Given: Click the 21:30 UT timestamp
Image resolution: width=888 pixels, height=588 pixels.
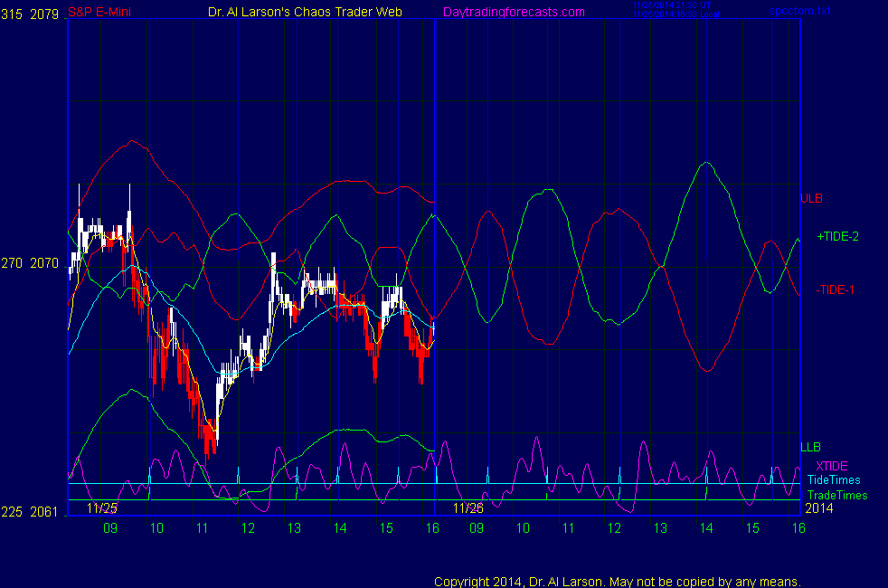Looking at the screenshot, I should (x=672, y=5).
